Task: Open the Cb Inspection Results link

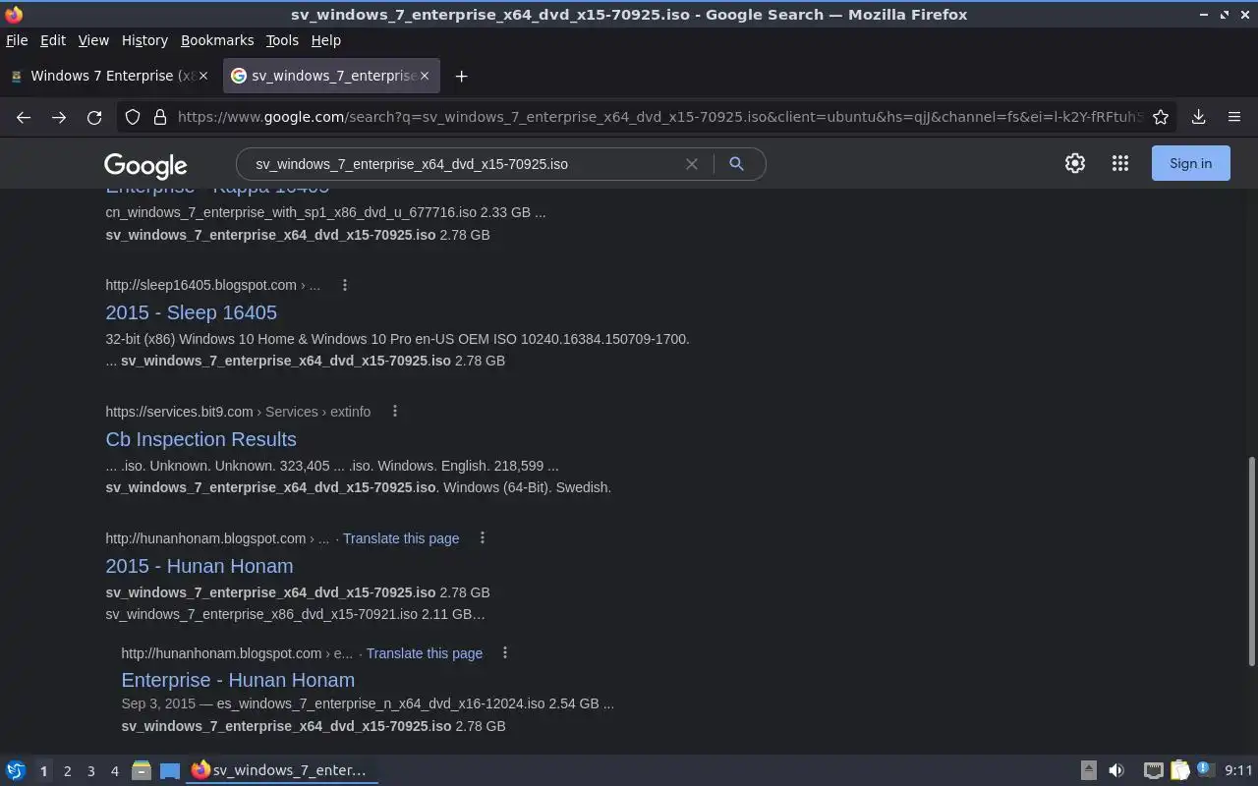Action: [x=200, y=439]
